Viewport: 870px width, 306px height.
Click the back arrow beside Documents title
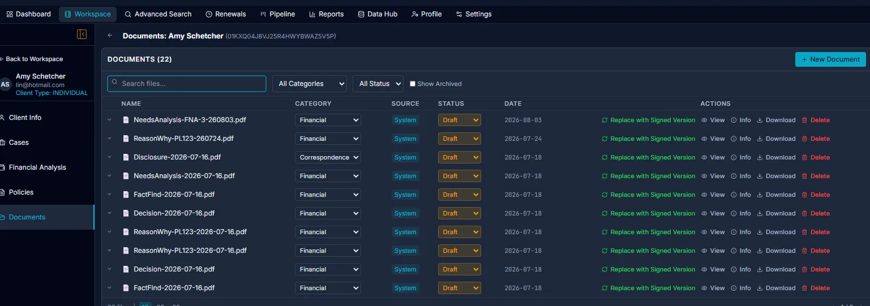tap(110, 36)
